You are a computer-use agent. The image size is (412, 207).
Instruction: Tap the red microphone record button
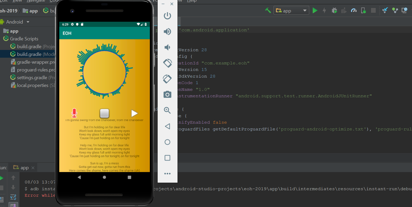tap(74, 113)
